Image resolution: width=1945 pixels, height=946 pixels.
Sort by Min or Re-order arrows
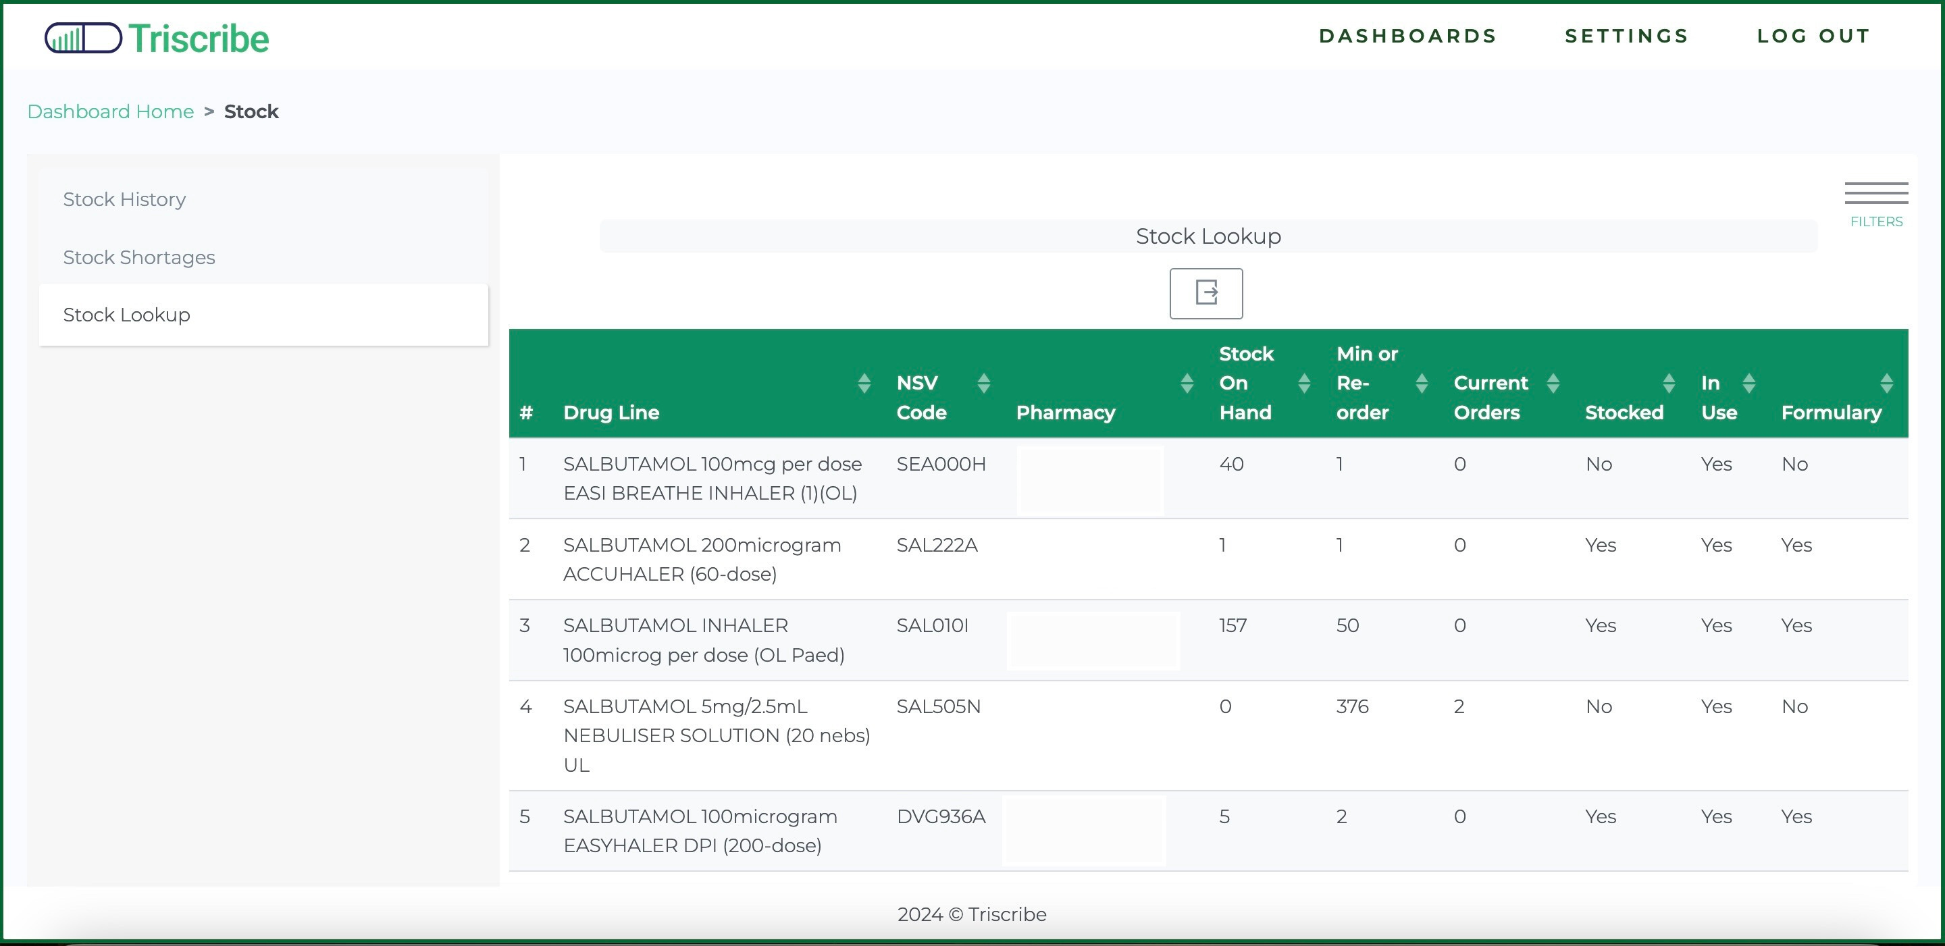pyautogui.click(x=1422, y=384)
